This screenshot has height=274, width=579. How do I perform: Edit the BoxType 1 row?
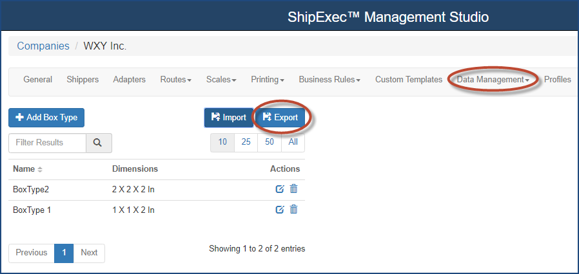tap(280, 210)
